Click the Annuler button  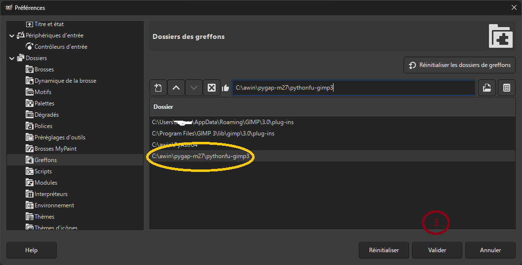[490, 250]
